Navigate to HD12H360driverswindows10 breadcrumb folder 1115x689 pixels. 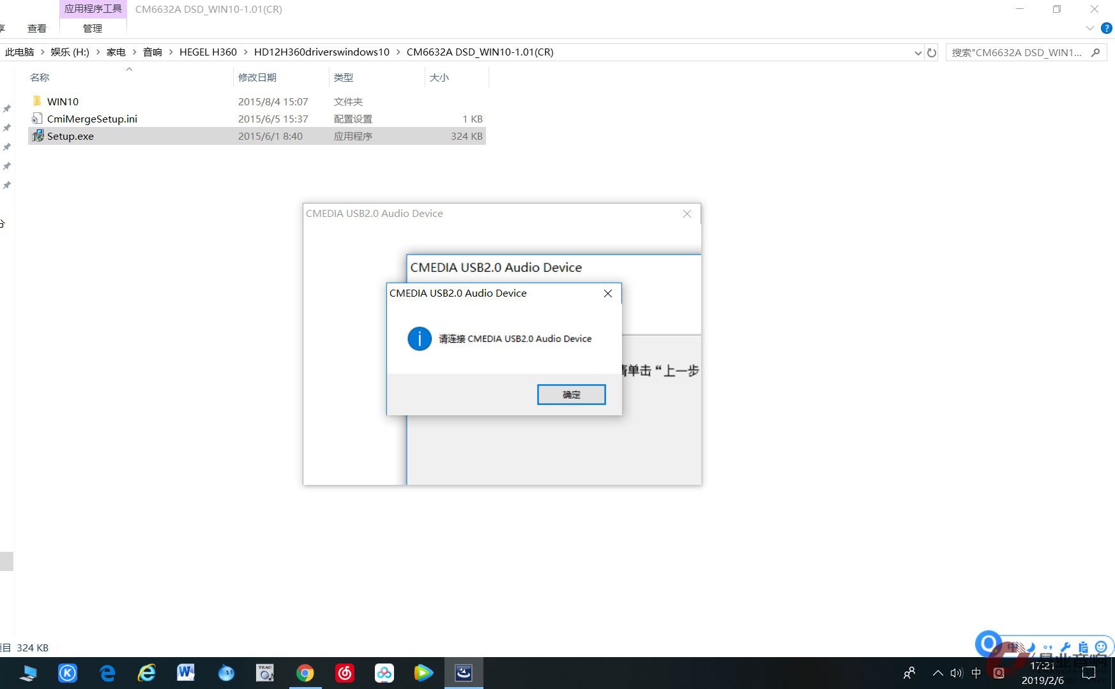(x=322, y=52)
